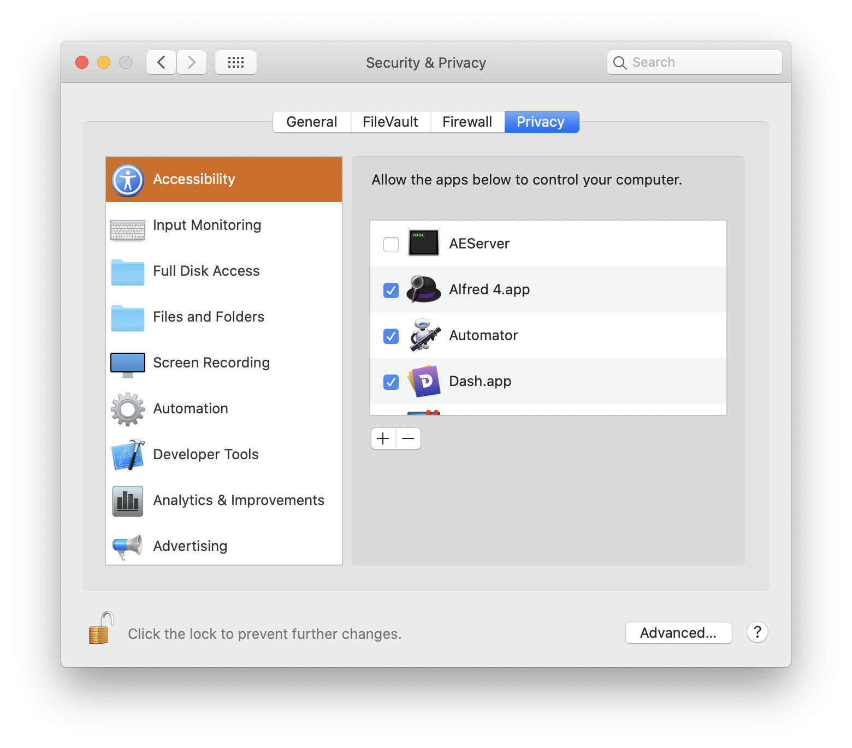The height and width of the screenshot is (748, 852).
Task: Enable the AEServer checkbox
Action: pyautogui.click(x=391, y=244)
